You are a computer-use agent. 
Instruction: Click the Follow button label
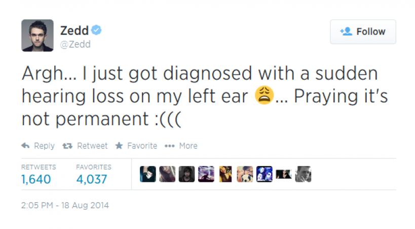(x=370, y=32)
